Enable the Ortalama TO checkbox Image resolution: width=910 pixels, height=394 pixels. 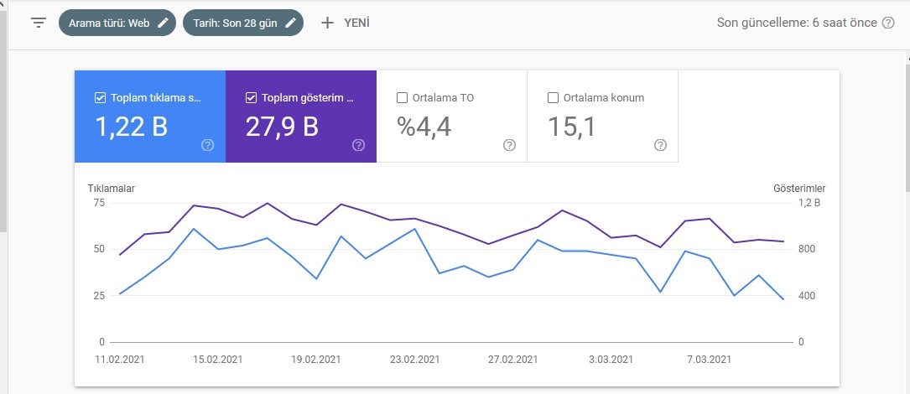coord(402,98)
